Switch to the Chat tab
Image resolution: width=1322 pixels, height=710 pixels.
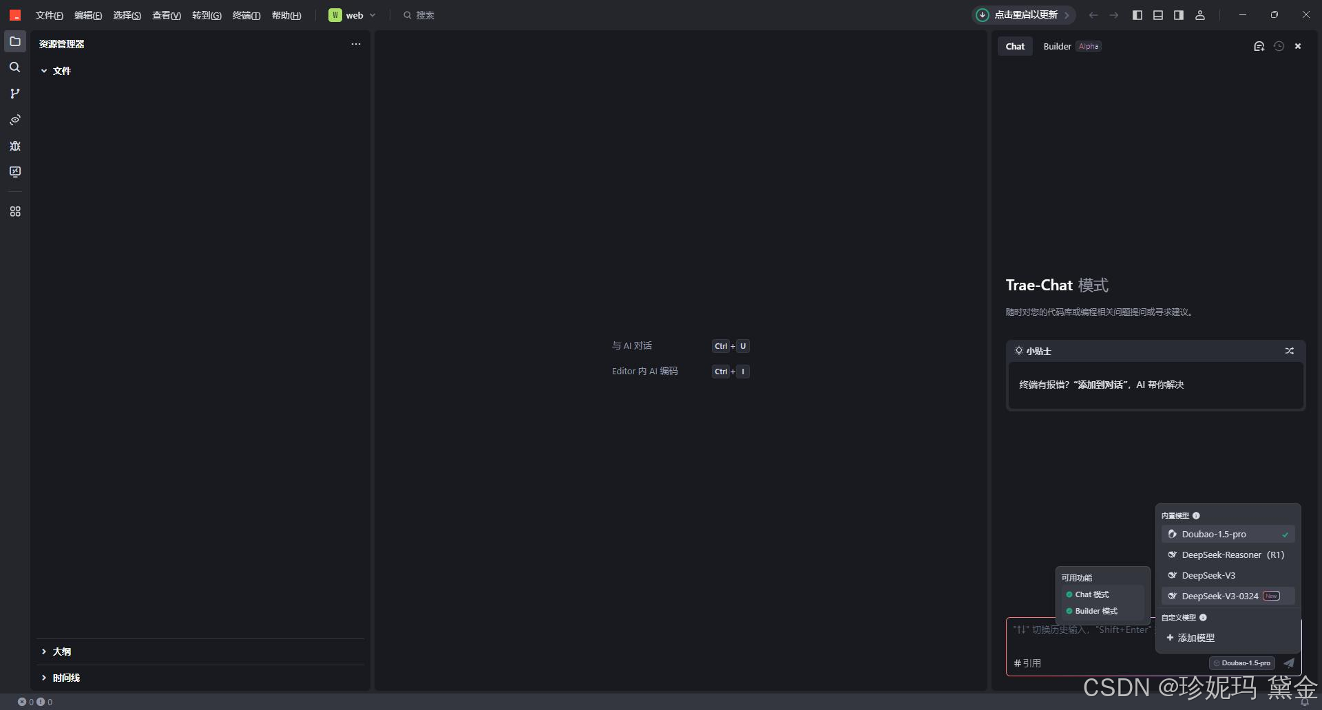1015,46
